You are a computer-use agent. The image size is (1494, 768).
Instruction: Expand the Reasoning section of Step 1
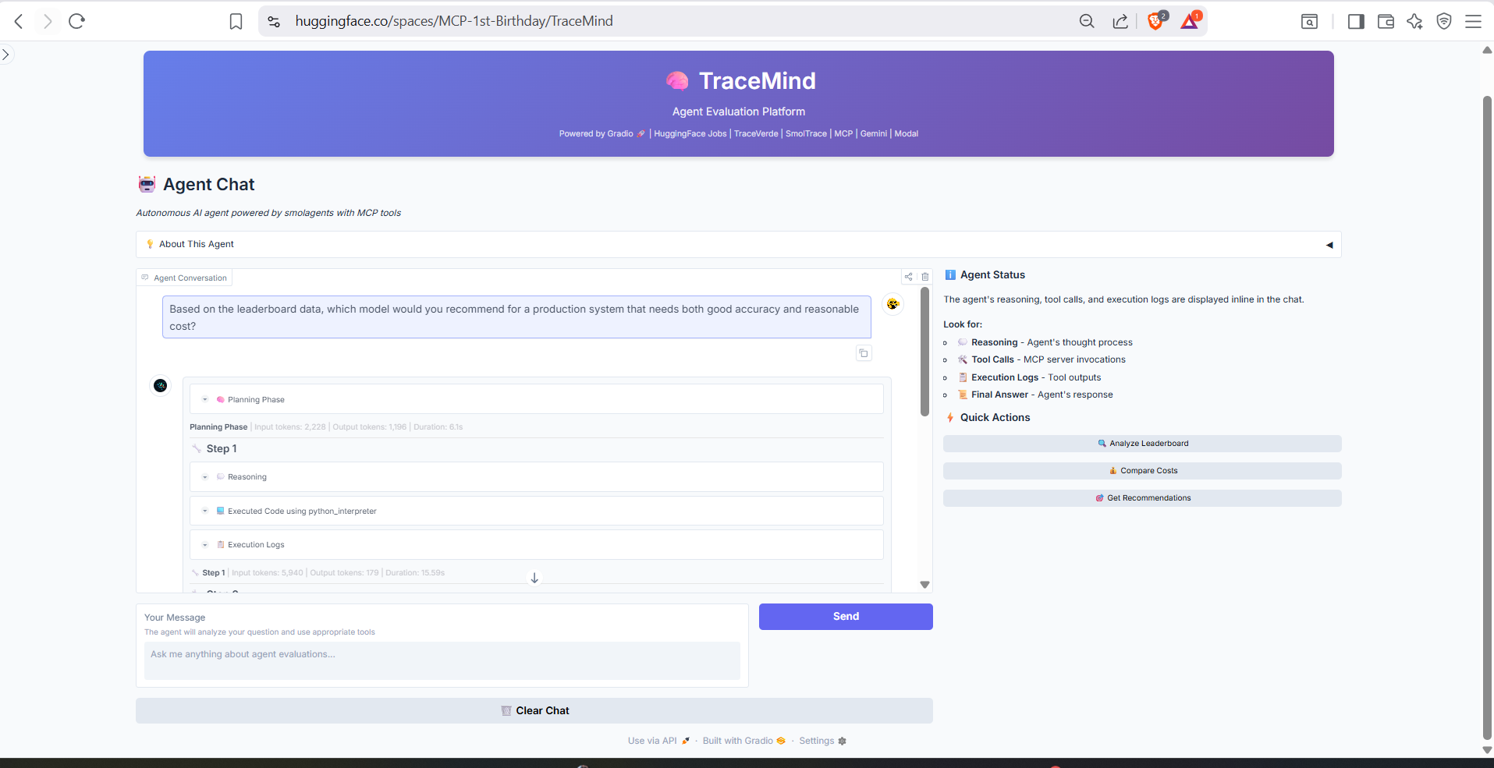point(536,476)
